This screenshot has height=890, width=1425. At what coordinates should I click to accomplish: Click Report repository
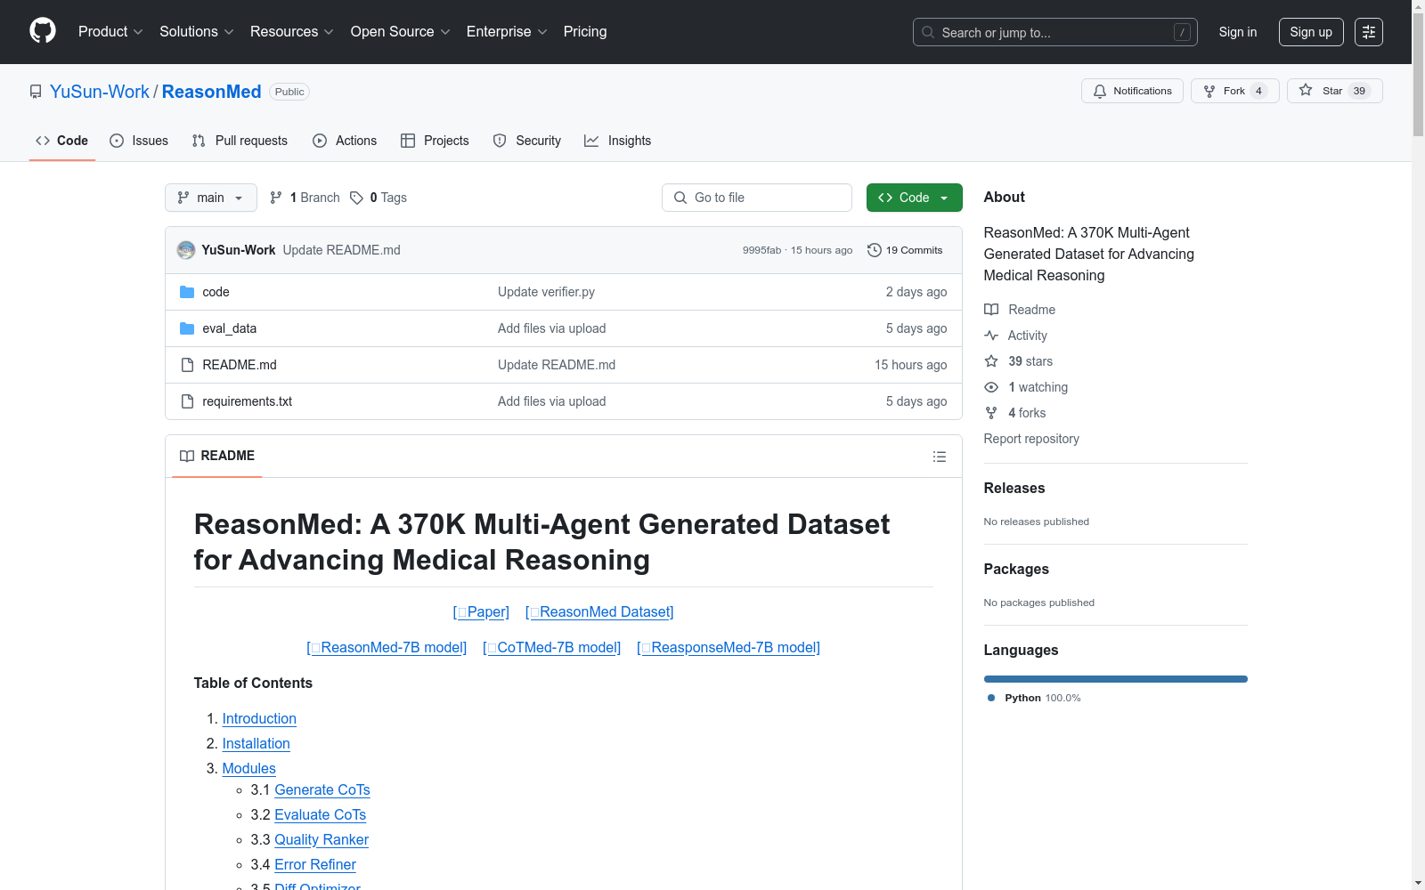pos(1031,439)
